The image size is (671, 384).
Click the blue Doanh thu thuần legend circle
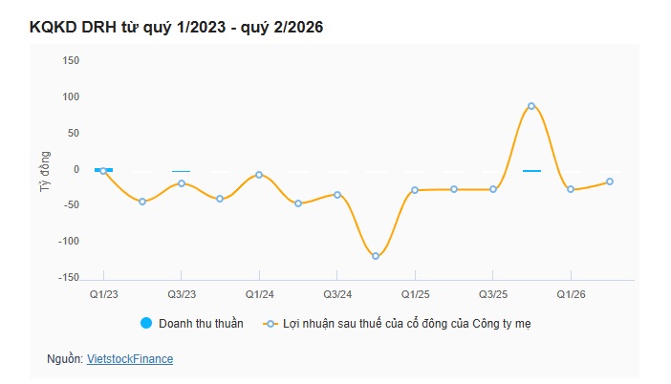(146, 323)
